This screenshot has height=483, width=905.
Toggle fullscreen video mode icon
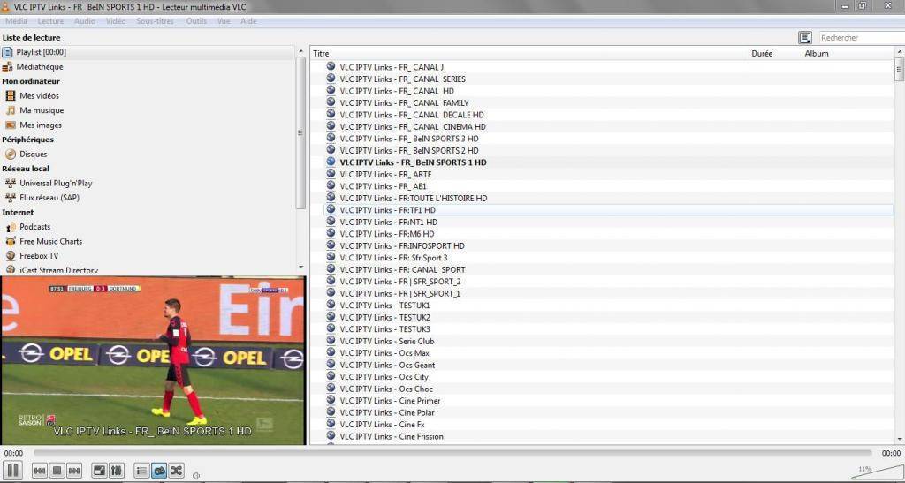[x=99, y=471]
